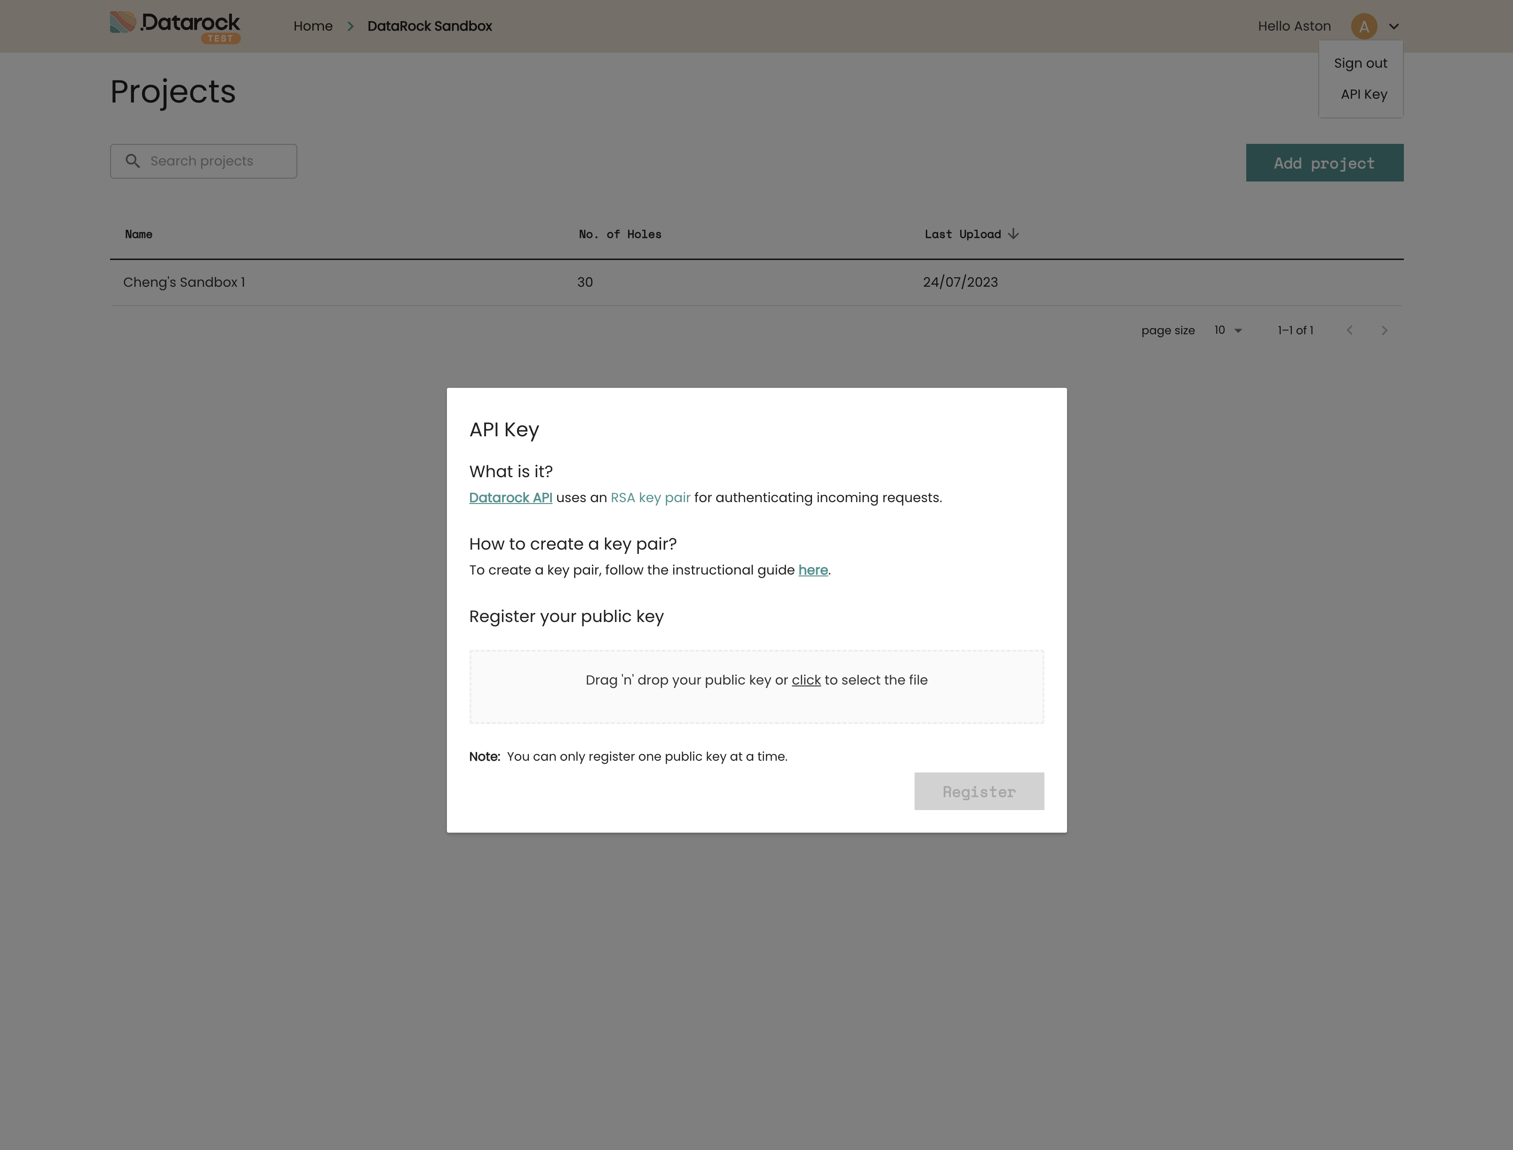Image resolution: width=1513 pixels, height=1150 pixels.
Task: Click the previous page navigation icon
Action: (x=1350, y=330)
